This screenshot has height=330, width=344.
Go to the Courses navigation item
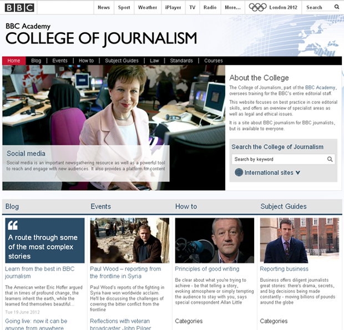(x=213, y=60)
